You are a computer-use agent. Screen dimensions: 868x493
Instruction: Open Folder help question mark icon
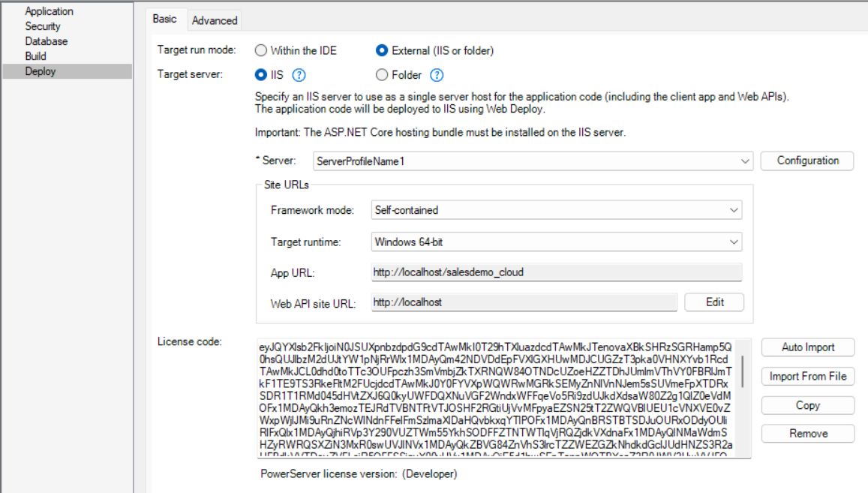[437, 75]
